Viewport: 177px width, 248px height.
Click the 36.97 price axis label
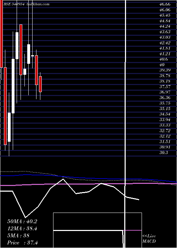(x=165, y=92)
